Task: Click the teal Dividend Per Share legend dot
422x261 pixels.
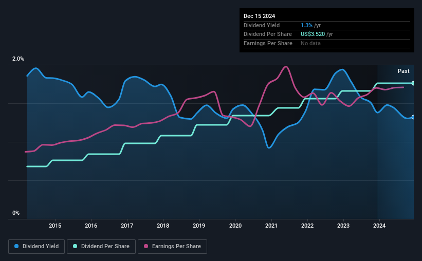Action: (x=75, y=246)
